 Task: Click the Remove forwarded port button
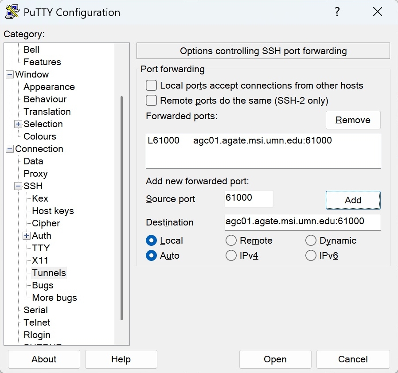(353, 120)
